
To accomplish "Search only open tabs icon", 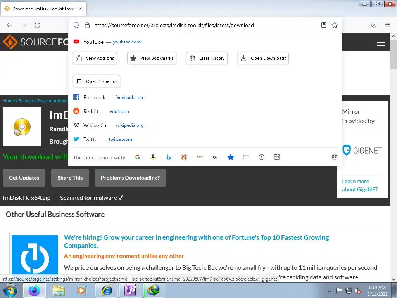I will [246, 157].
